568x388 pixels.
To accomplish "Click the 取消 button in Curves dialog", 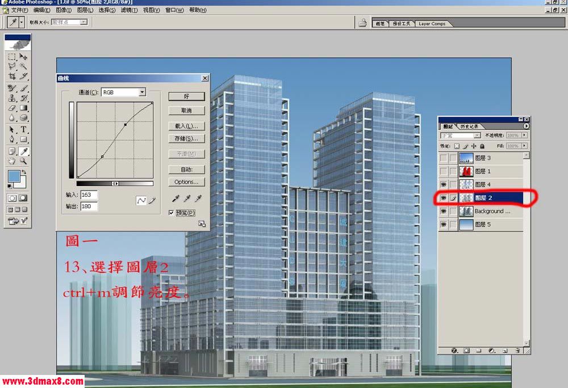I will pyautogui.click(x=186, y=111).
